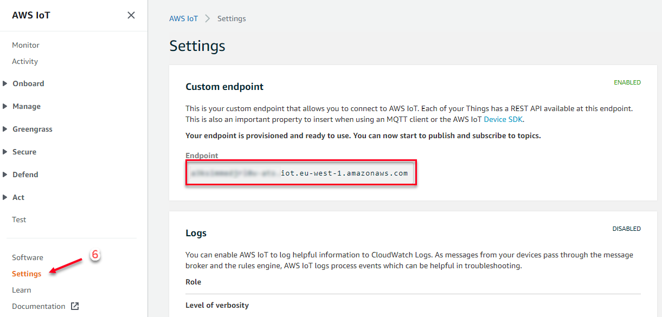Screen dimensions: 662x317
Task: Expand the Manage section arrow
Action: [x=5, y=106]
